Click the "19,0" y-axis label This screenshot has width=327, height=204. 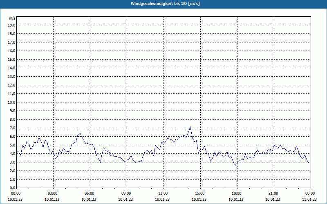11,25
